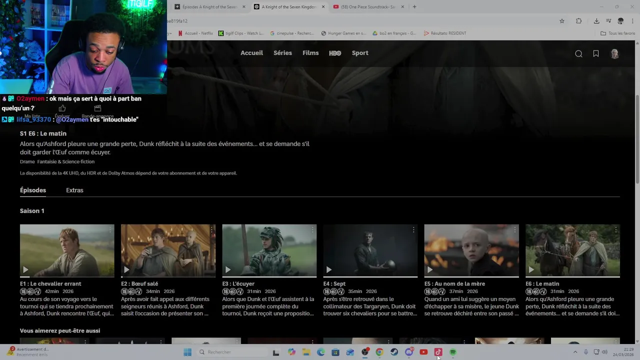
Task: Select the Épisodes tab
Action: tap(33, 190)
